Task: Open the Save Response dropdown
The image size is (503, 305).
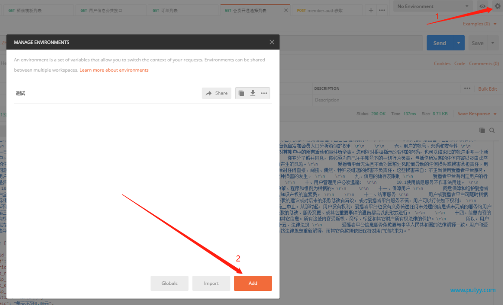Action: (x=477, y=114)
